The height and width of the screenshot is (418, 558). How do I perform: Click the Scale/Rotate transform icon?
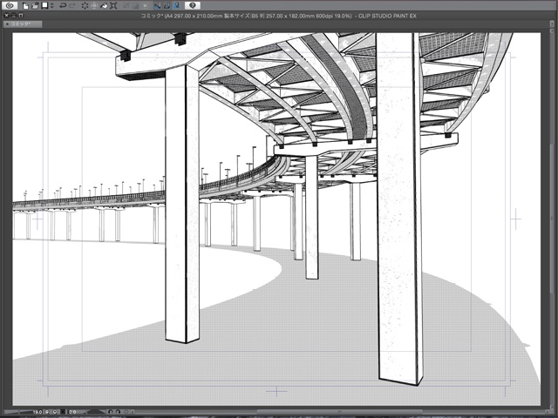(115, 5)
